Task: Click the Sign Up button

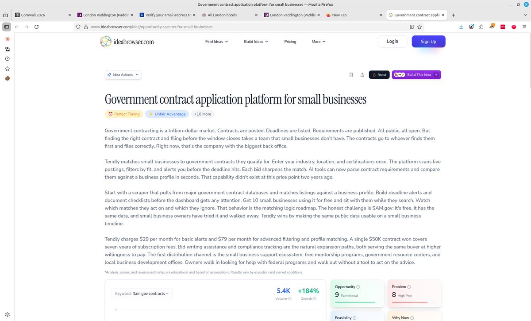Action: (x=428, y=41)
